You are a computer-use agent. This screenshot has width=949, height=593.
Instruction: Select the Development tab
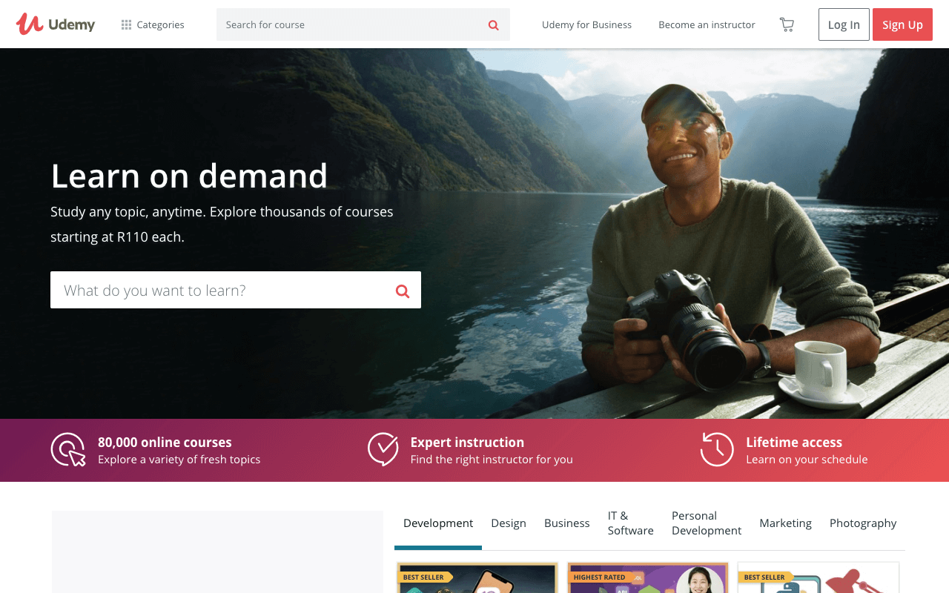coord(437,523)
